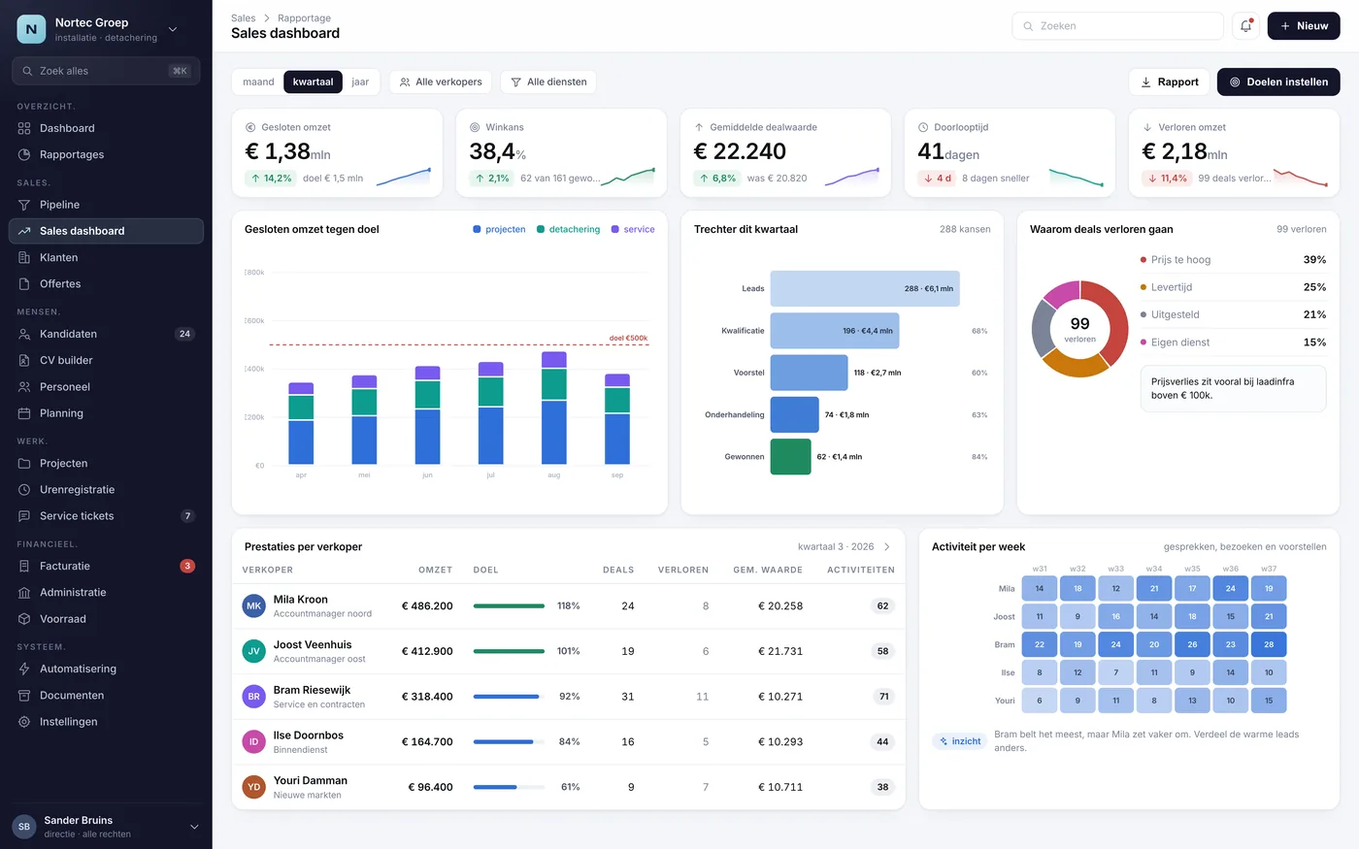Viewport: 1359px width, 849px height.
Task: Click the Zoeken search field in header
Action: click(1117, 26)
